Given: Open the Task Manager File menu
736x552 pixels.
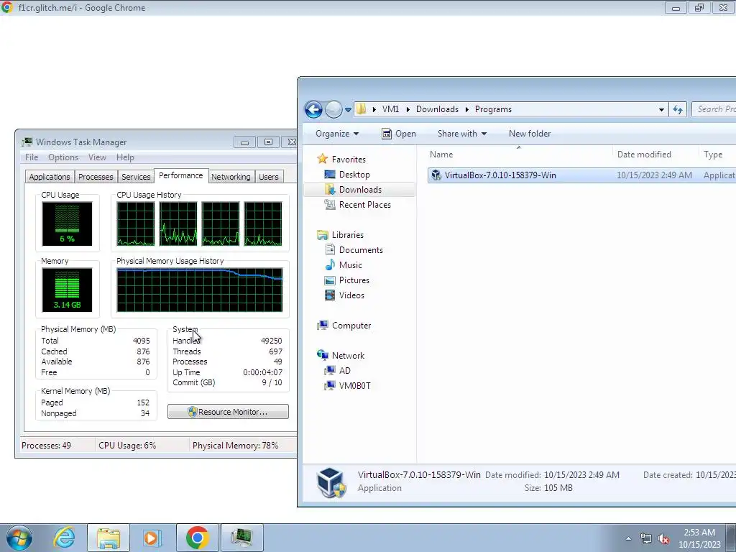Looking at the screenshot, I should 32,157.
